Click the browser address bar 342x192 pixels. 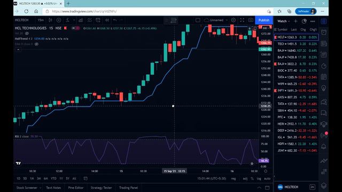[157, 11]
